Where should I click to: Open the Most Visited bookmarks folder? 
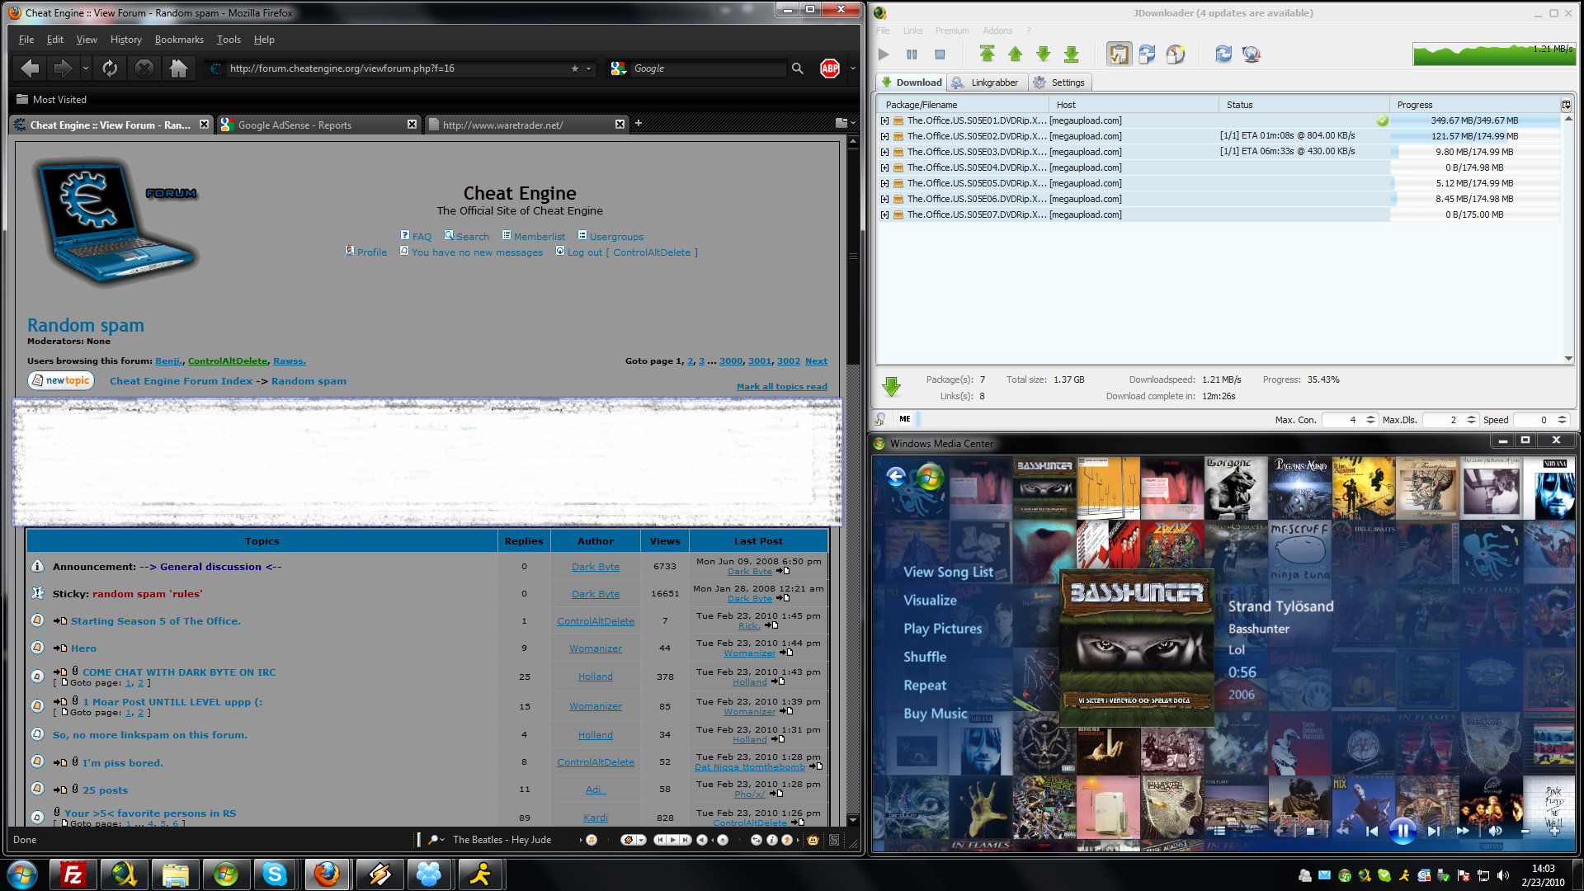tap(51, 100)
